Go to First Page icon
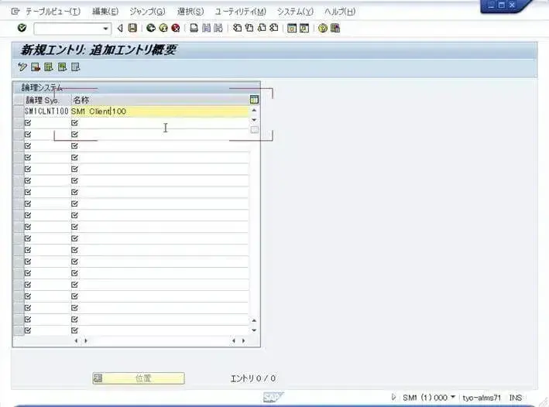The width and height of the screenshot is (549, 407). (x=237, y=28)
